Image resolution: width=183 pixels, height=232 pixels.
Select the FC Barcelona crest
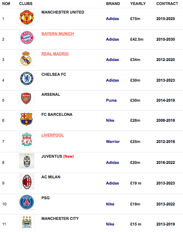[x=27, y=119]
